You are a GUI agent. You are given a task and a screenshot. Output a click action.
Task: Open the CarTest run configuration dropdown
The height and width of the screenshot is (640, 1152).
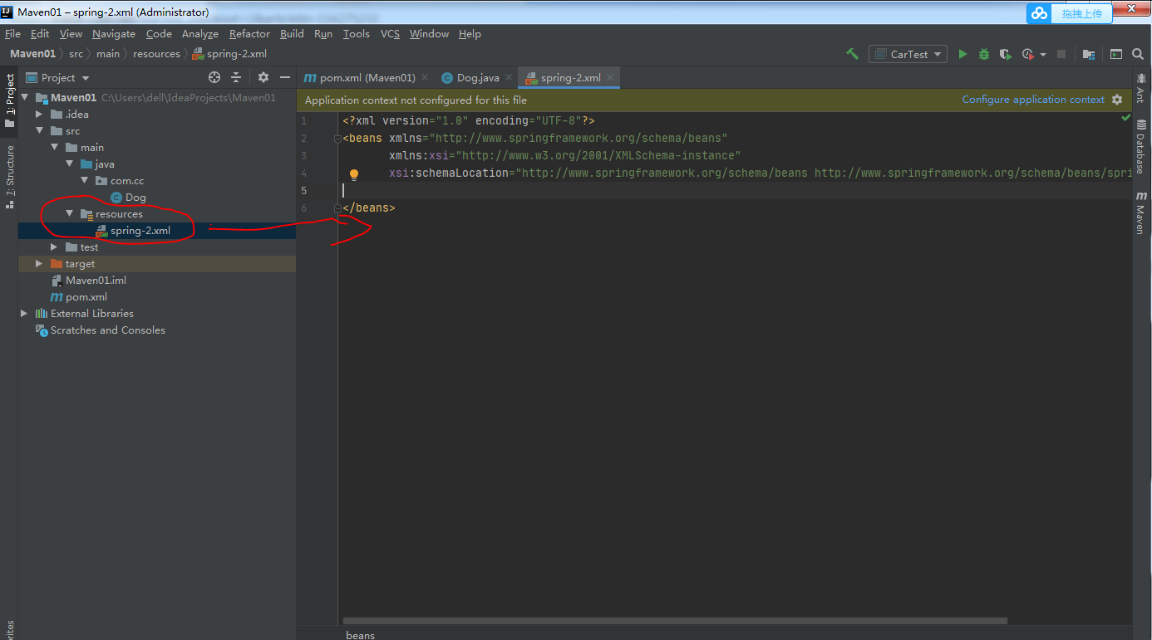(x=908, y=54)
